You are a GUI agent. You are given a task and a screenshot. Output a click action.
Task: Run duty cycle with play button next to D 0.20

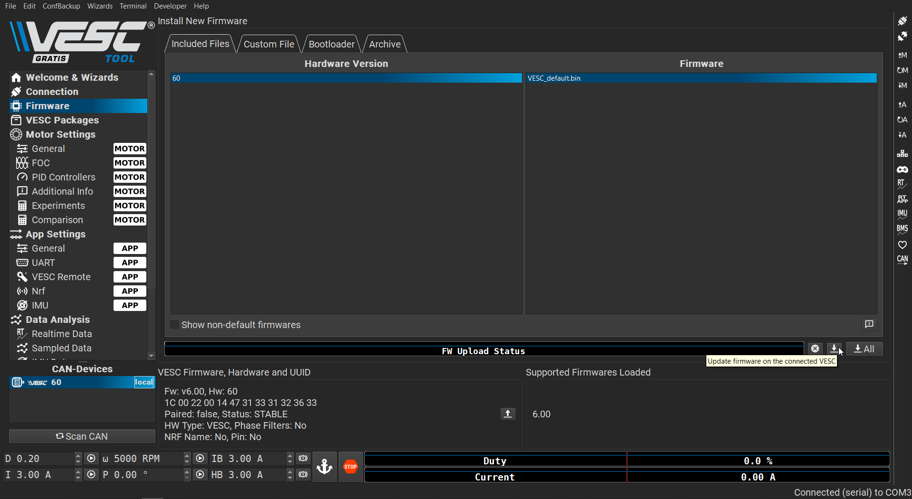tap(91, 459)
